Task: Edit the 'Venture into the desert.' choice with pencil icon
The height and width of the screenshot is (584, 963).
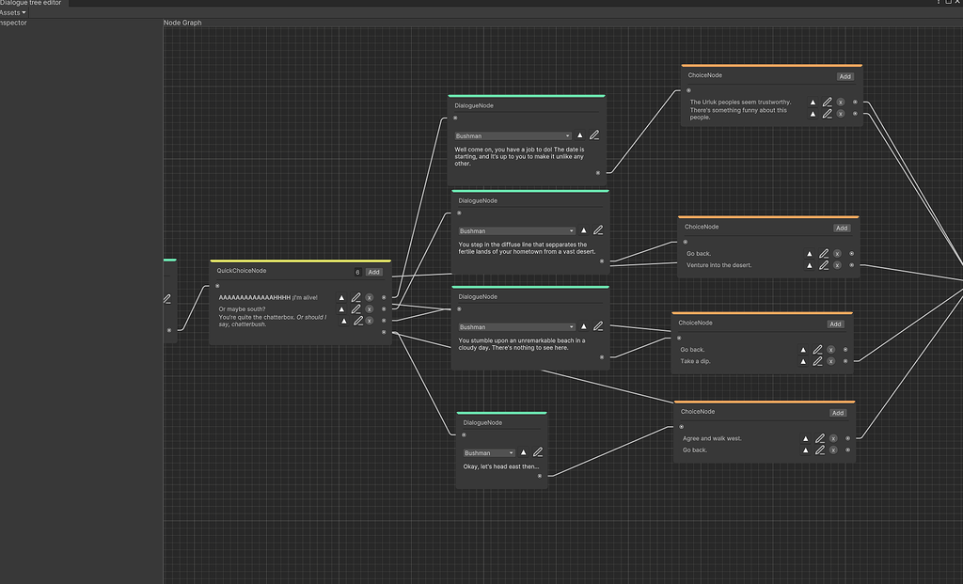Action: pos(824,265)
